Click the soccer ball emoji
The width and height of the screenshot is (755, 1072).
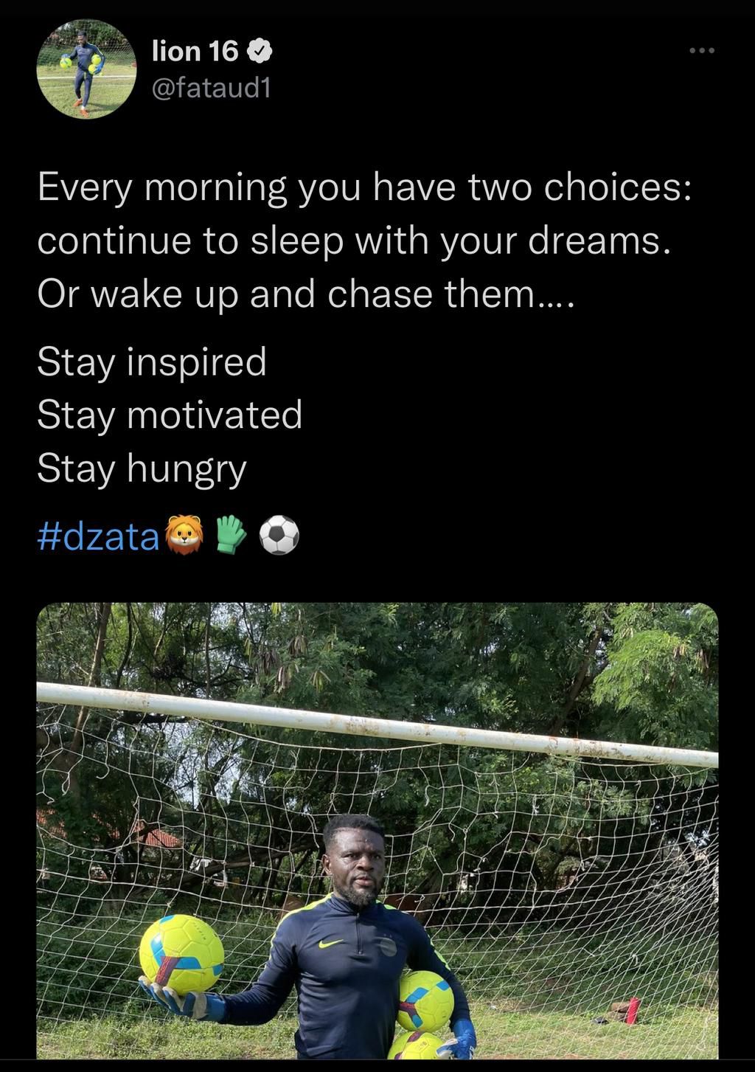[x=279, y=535]
